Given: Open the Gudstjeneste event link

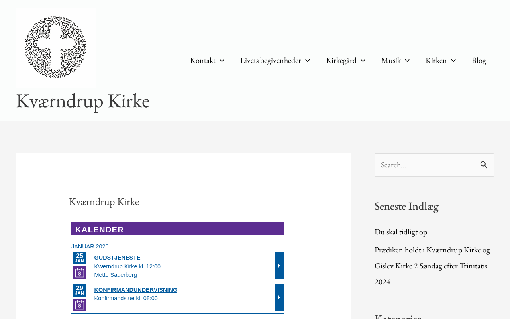Looking at the screenshot, I should pos(117,258).
